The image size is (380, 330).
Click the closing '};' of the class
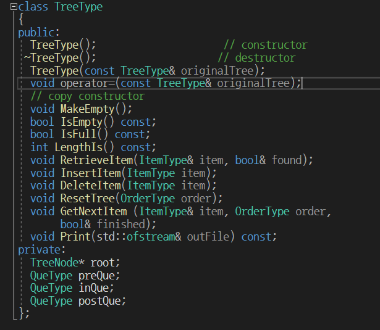click(24, 313)
